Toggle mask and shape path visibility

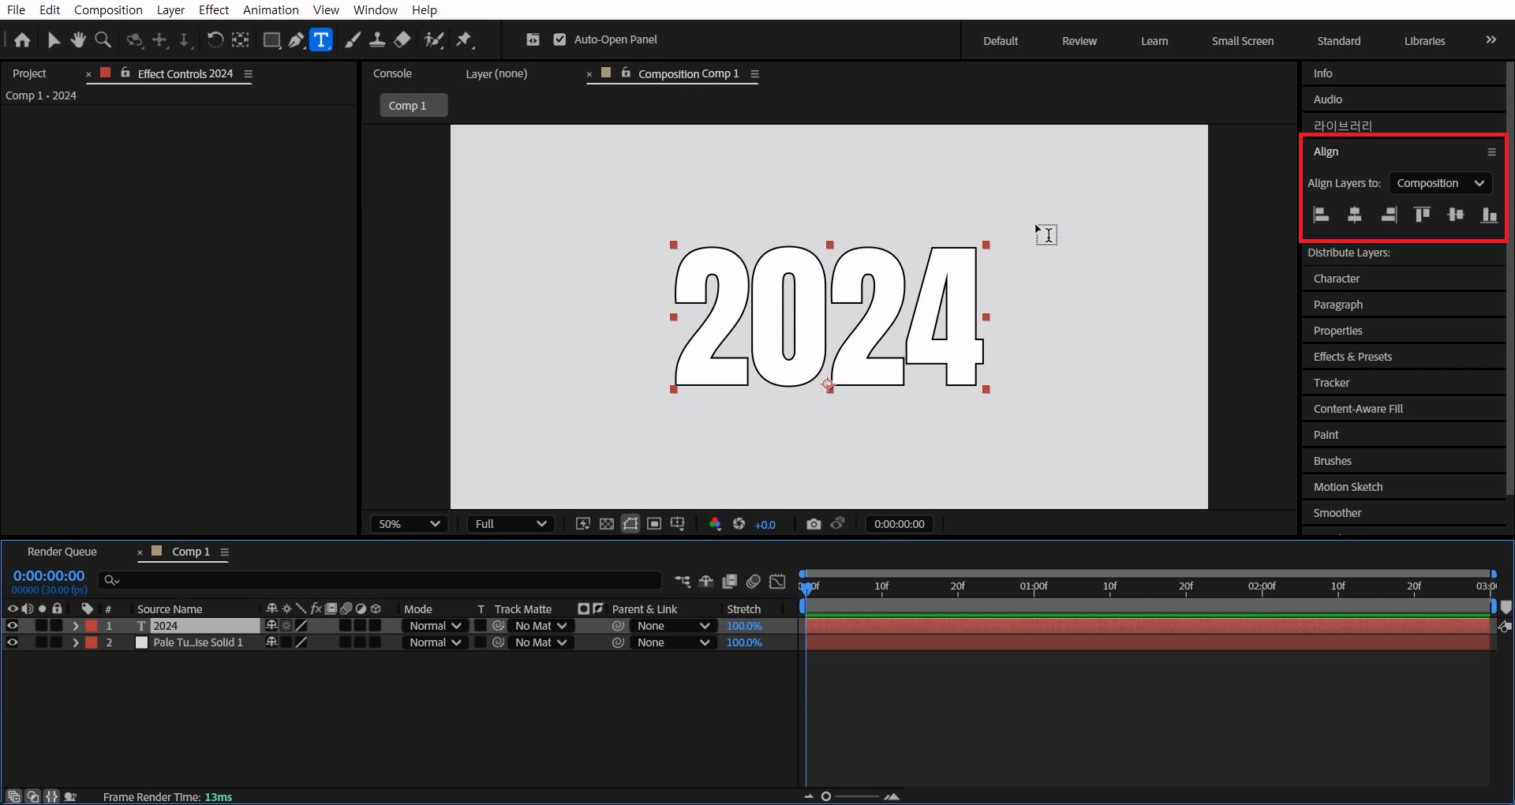pyautogui.click(x=630, y=524)
